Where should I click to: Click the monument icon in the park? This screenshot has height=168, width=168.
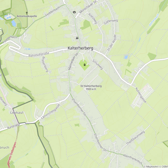[x=85, y=65]
